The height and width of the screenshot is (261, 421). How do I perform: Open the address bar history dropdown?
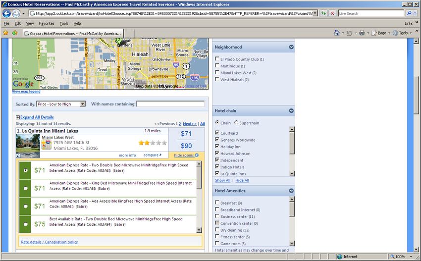click(x=315, y=13)
